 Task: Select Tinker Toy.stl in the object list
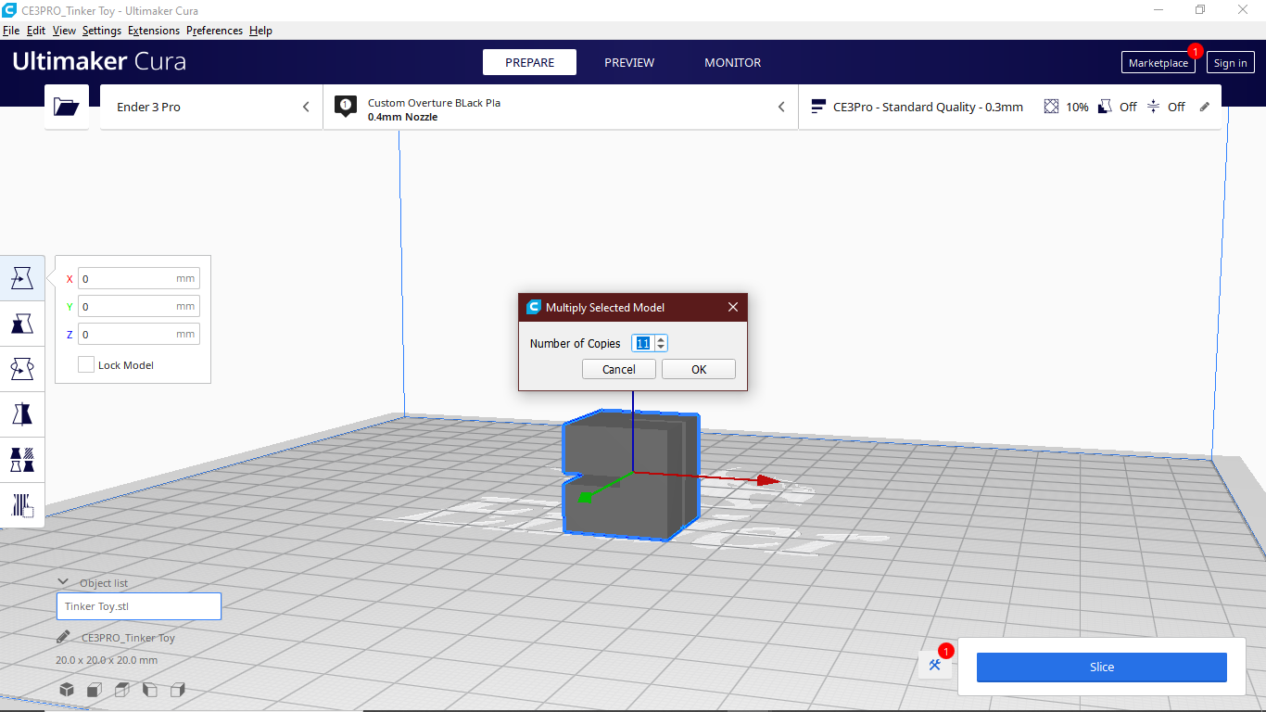tap(139, 606)
